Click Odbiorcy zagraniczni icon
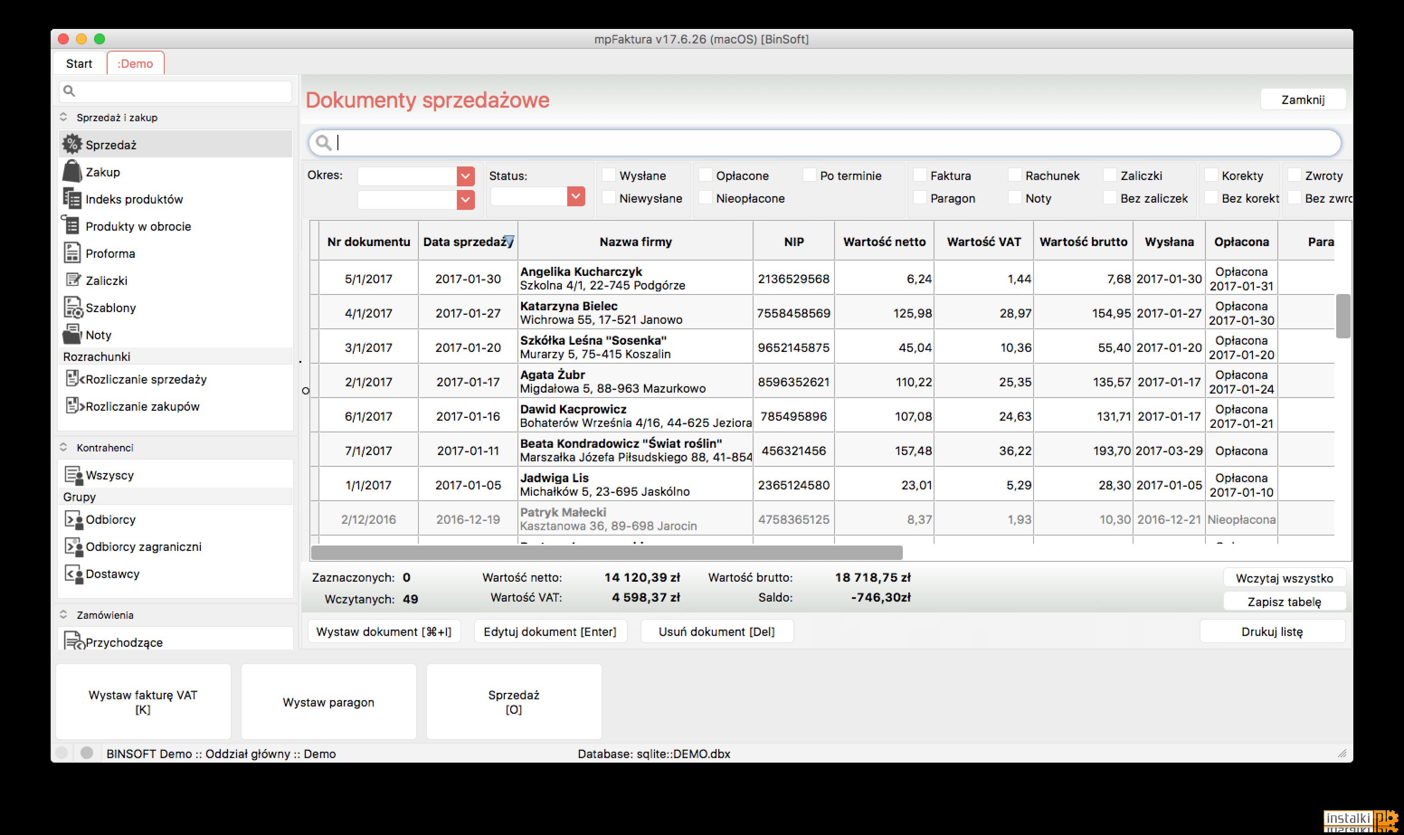The height and width of the screenshot is (835, 1404). point(74,547)
